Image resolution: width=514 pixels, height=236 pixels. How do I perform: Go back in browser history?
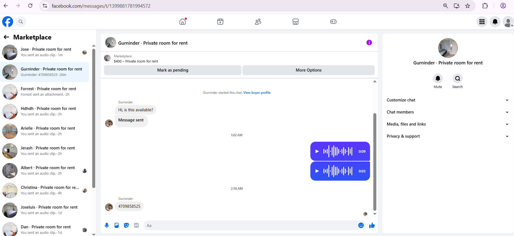(x=6, y=6)
